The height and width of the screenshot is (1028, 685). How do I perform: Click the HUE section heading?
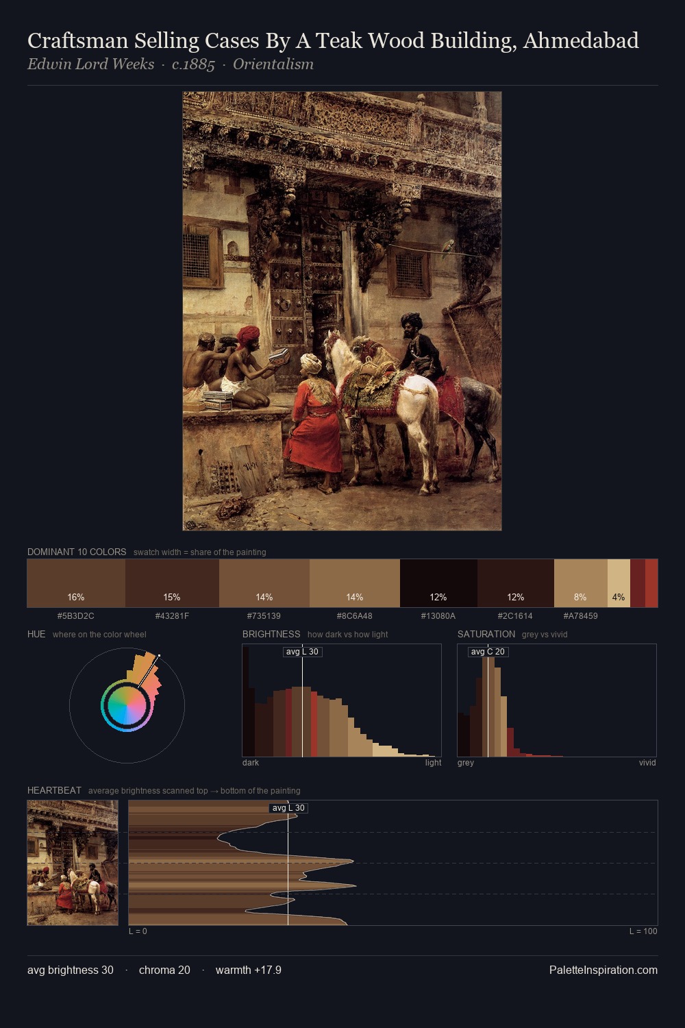click(x=36, y=635)
